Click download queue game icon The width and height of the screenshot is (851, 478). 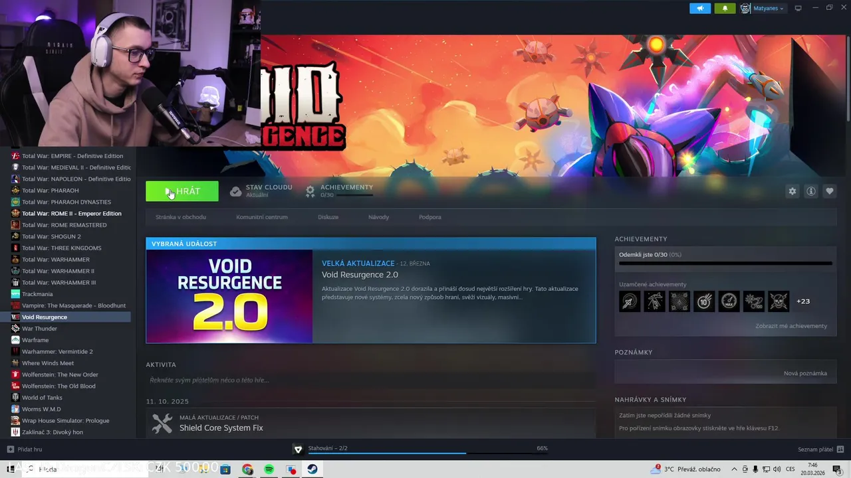298,449
